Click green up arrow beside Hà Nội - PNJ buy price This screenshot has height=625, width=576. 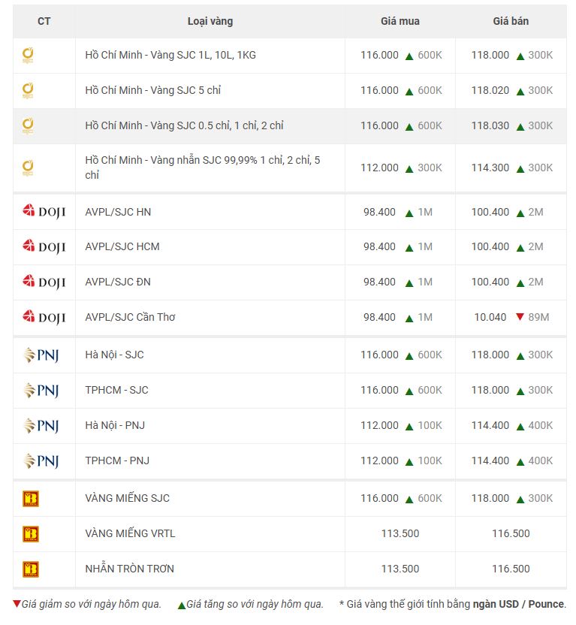(x=409, y=427)
